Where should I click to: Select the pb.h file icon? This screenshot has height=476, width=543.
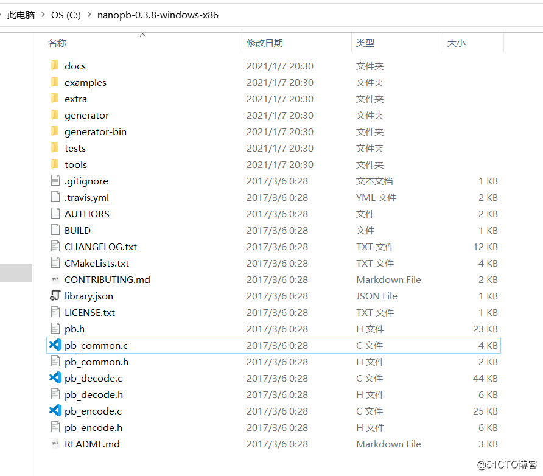pos(55,329)
